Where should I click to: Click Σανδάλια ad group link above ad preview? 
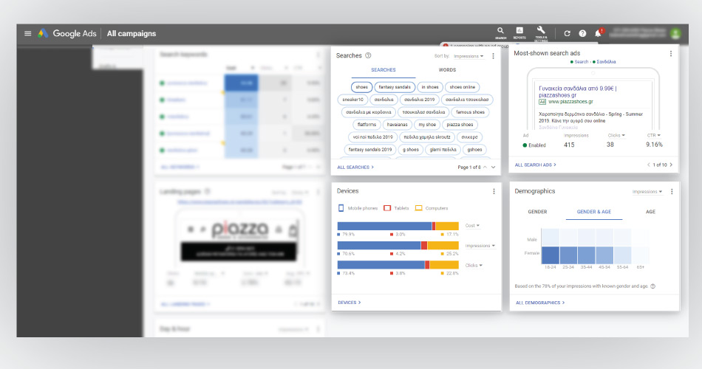click(604, 62)
